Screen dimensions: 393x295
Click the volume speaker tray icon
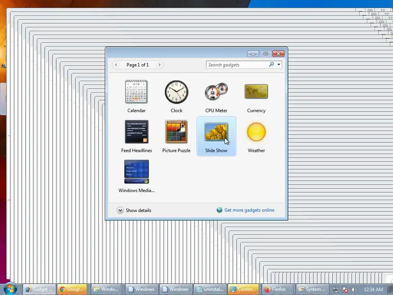point(354,290)
